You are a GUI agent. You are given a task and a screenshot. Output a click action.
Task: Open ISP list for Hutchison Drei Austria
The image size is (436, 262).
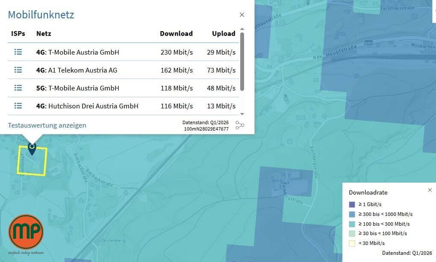[x=18, y=106]
